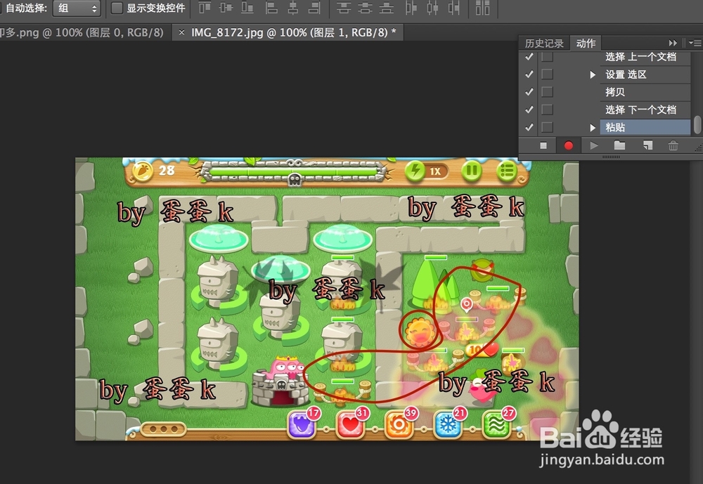Click the align right edges icon
Screen dimensions: 703x484
314,8
